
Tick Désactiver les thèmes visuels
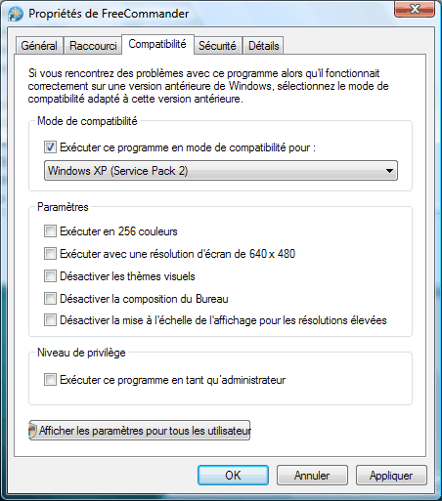click(x=50, y=276)
